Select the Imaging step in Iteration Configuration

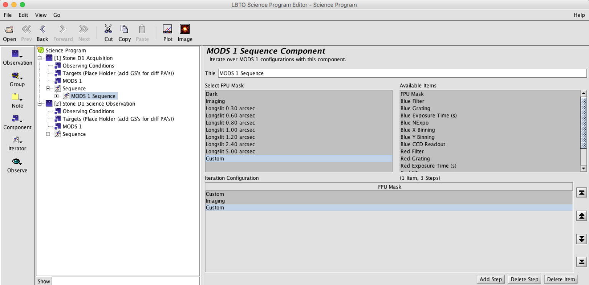tap(389, 201)
